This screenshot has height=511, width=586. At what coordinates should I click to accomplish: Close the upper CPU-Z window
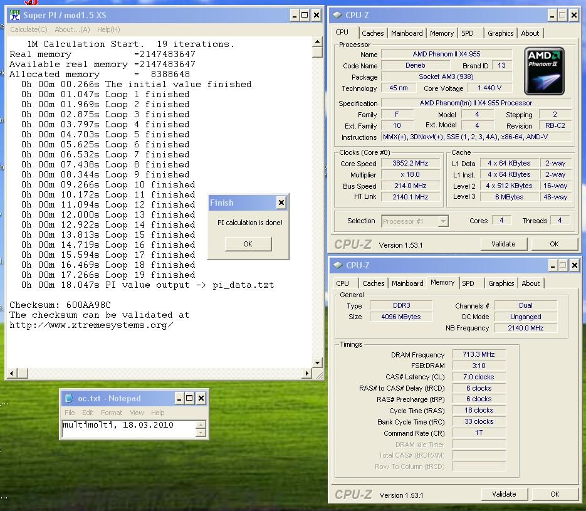[573, 15]
